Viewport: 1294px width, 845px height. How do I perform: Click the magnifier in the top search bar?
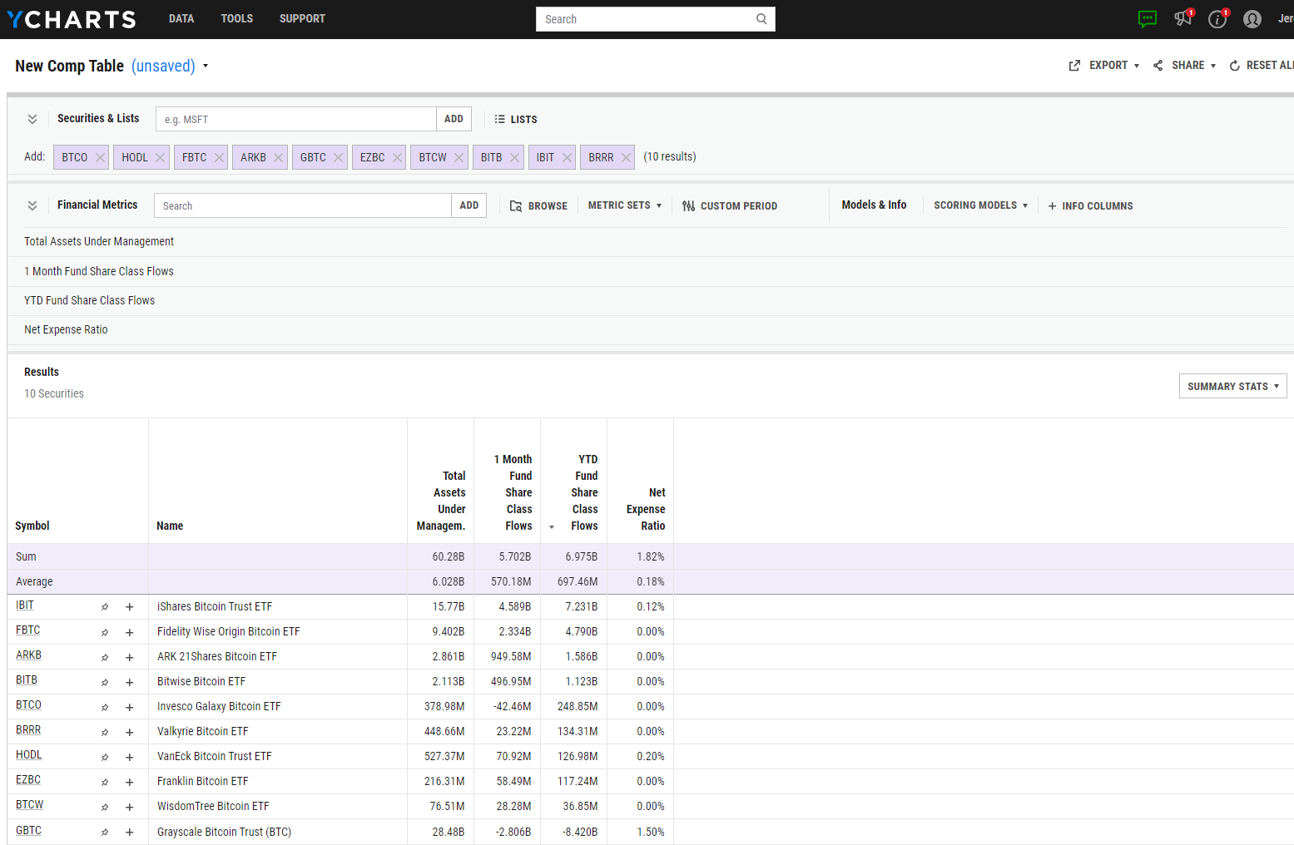coord(761,18)
